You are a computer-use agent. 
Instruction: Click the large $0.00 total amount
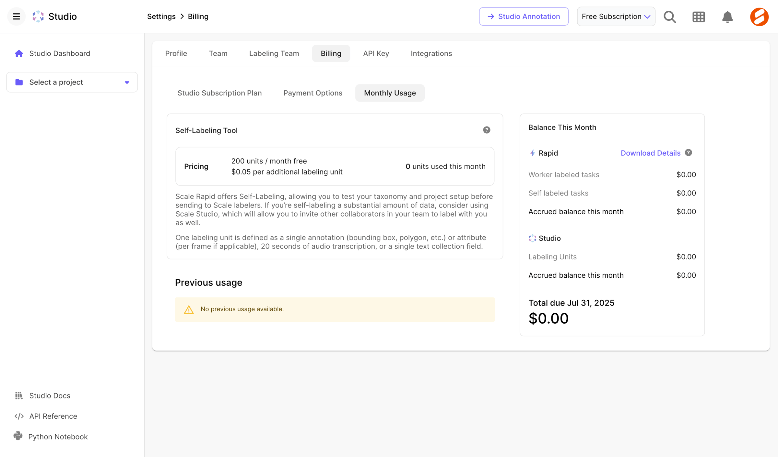548,318
